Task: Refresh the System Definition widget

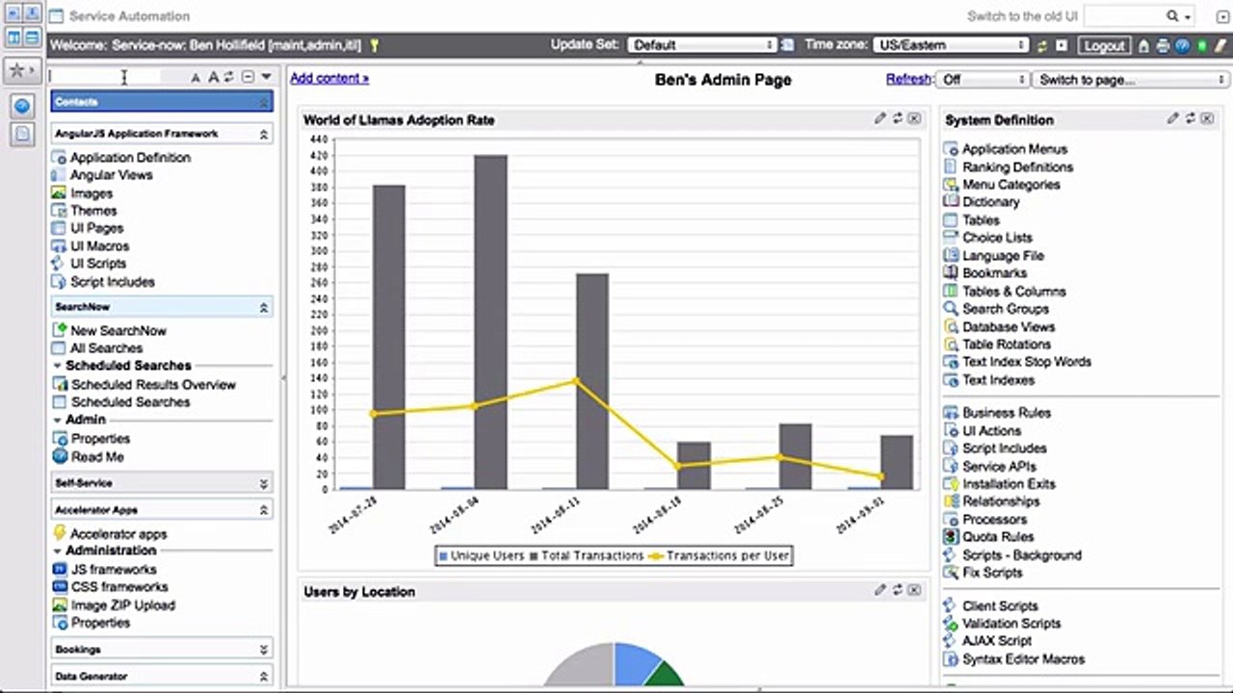Action: [1190, 118]
